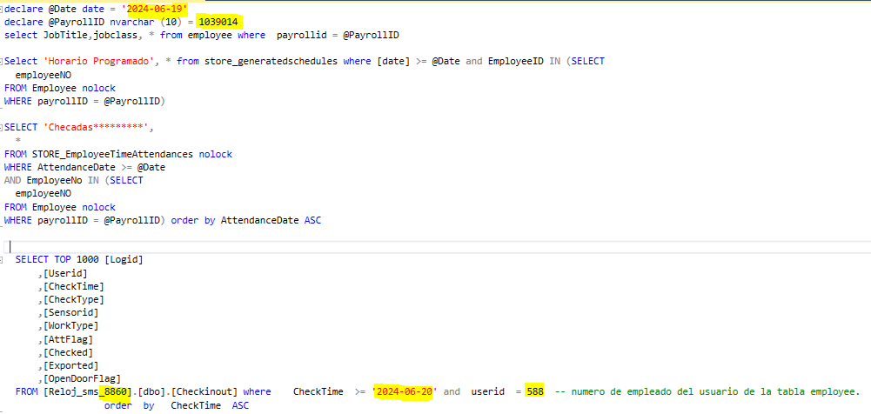Click TOP 1000 in the select
The width and height of the screenshot is (871, 414).
76,260
